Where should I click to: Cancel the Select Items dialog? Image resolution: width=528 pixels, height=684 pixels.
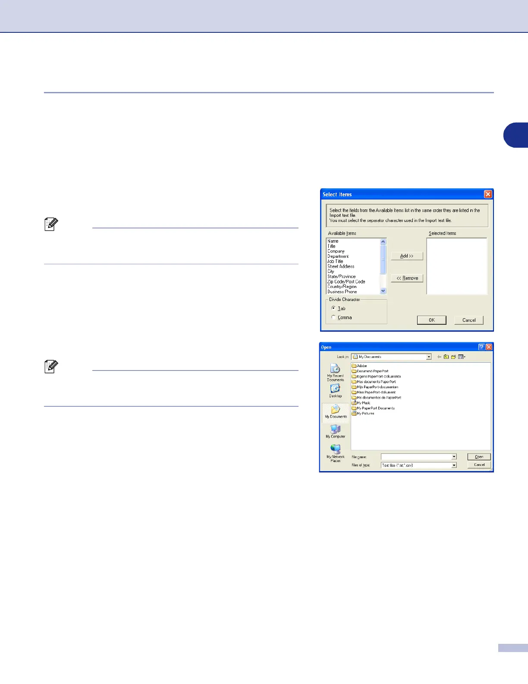[469, 320]
